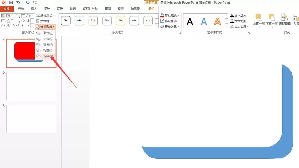Open the 审阅 tab
Image resolution: width=299 pixels, height=168 pixels.
point(108,9)
